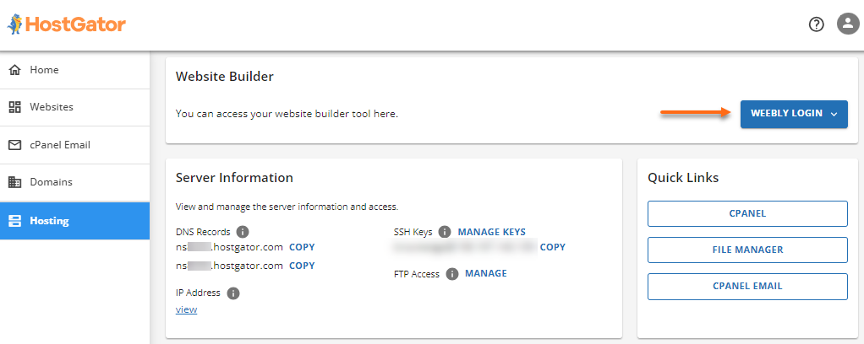Open the CPANEL quick link
This screenshot has height=344, width=864.
tap(747, 214)
